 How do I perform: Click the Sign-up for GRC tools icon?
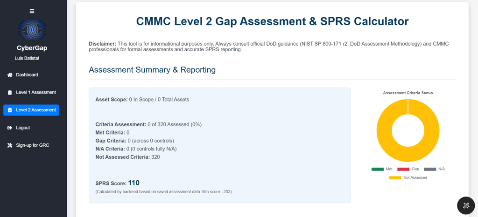tap(10, 145)
